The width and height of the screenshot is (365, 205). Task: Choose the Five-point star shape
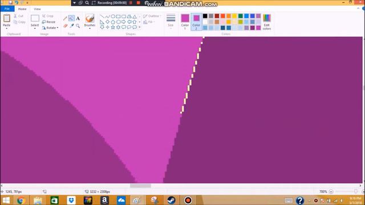tap(113, 27)
